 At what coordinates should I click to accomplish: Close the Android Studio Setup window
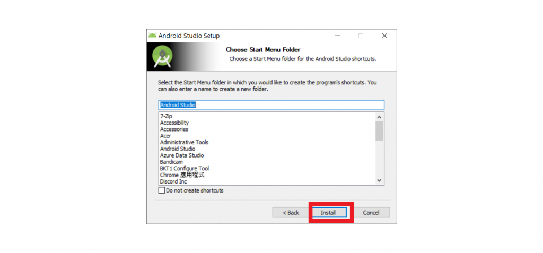(384, 36)
